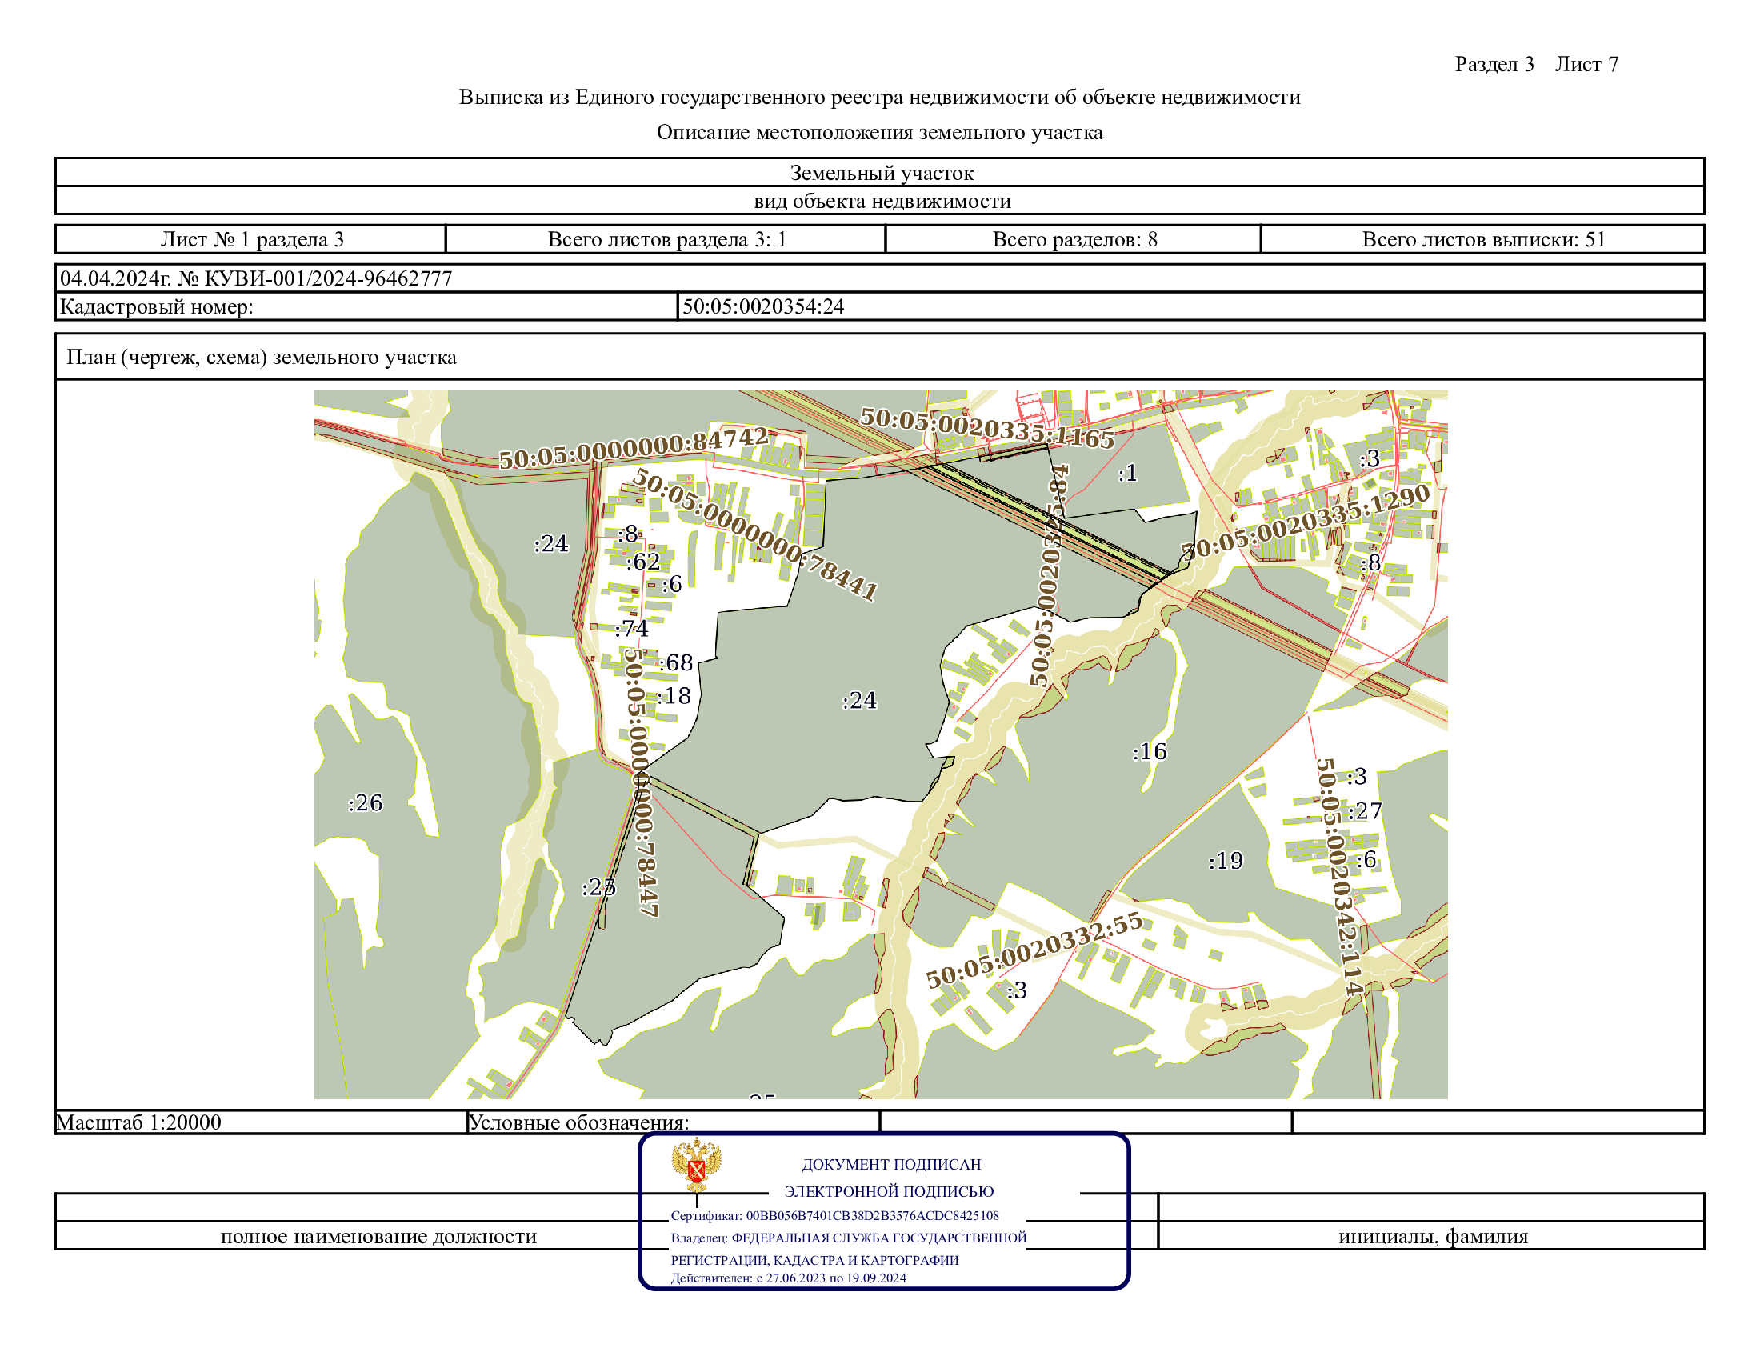Click the 'Всего листов выписки: 51' cell
Viewport: 1760px width, 1360px height.
coord(1482,239)
